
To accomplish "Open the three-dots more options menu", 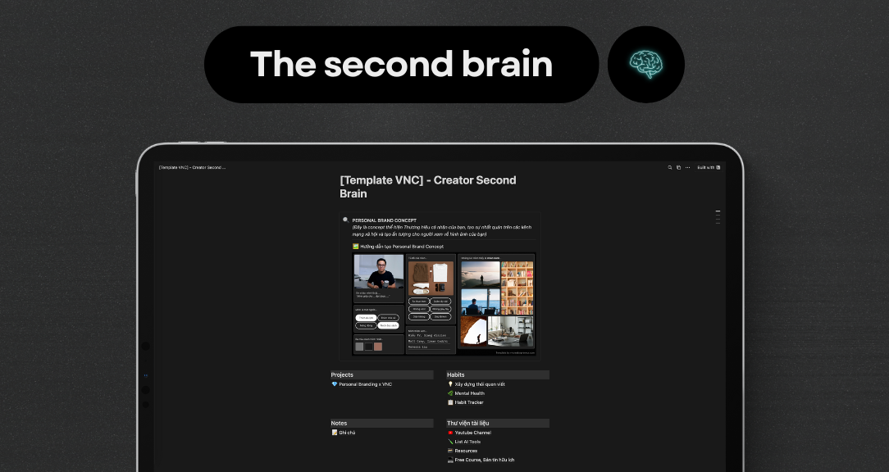I will coord(687,167).
